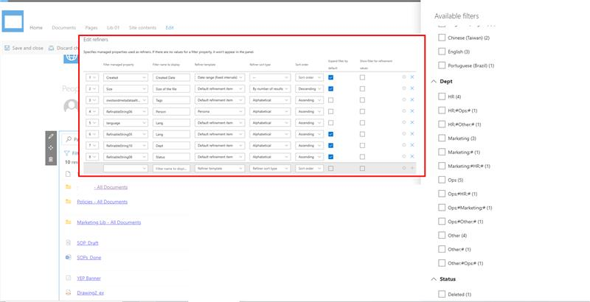Viewport: 590px width, 302px height.
Task: Open the By number of results sort type dropdown
Action: (270, 88)
